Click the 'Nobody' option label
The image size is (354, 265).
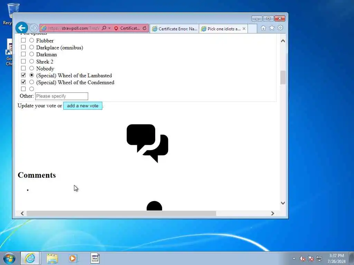[x=45, y=69]
